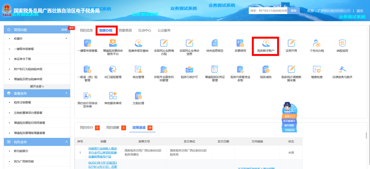370x169 pixels.
Task: Click 新手入门 on assistant widget
Action: (x=289, y=116)
